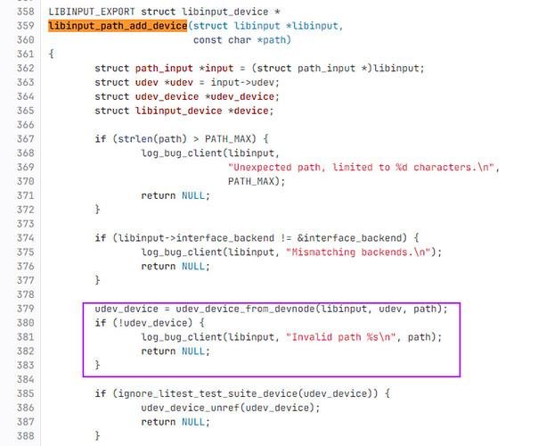
Task: Click udev_device_from_devnode function call
Action: click(x=245, y=309)
